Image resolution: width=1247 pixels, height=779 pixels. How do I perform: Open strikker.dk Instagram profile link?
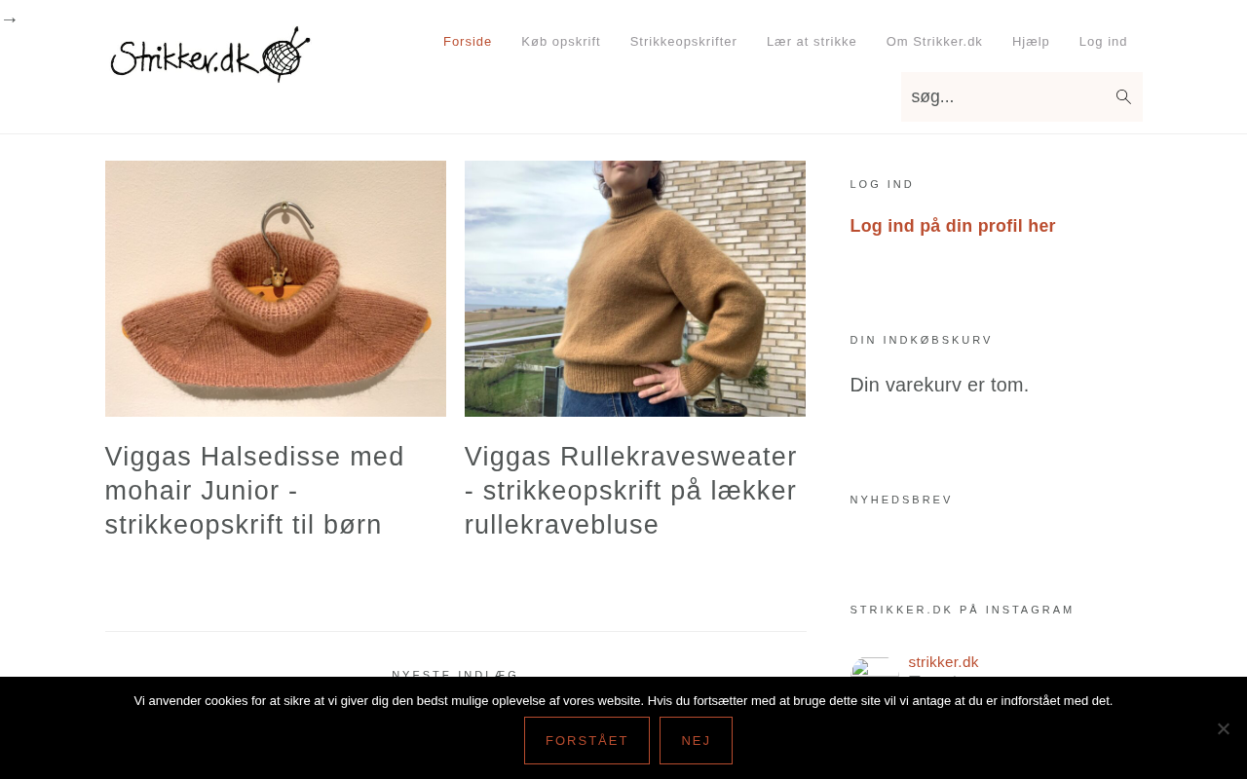943,662
